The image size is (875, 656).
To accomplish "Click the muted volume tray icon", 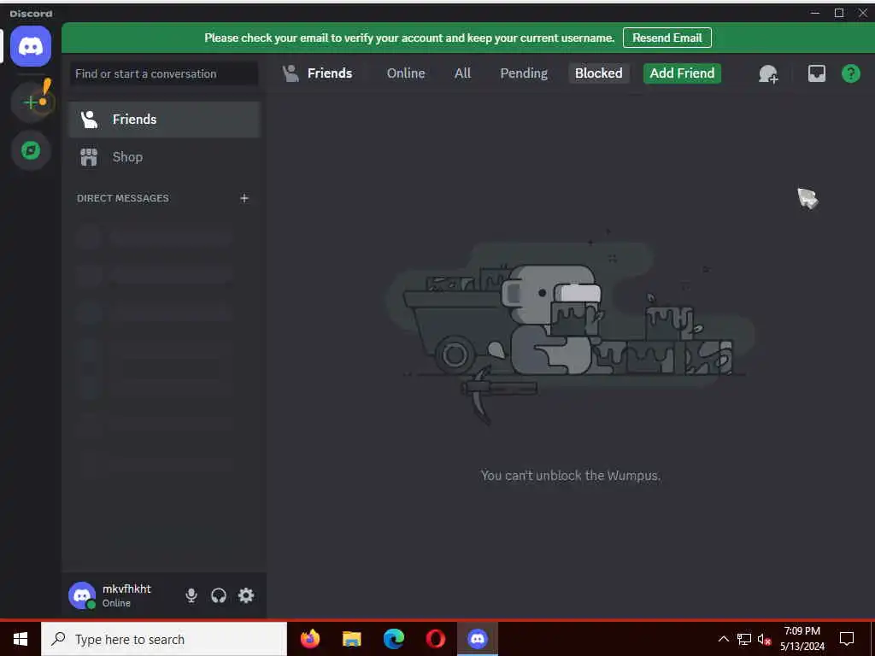I will click(765, 639).
